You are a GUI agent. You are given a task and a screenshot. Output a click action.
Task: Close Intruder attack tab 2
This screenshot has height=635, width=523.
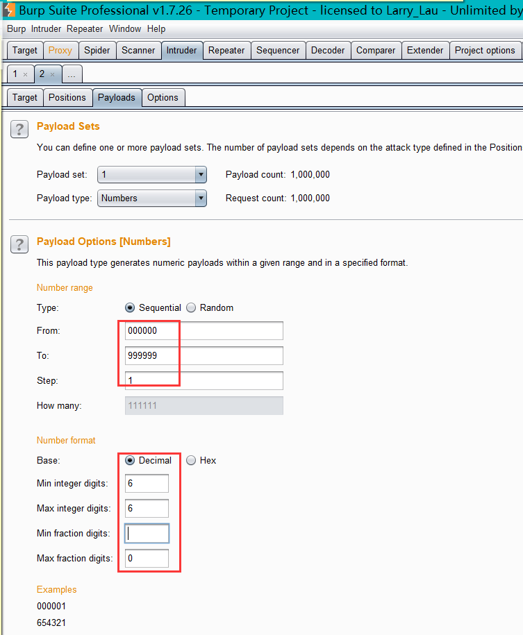[52, 74]
